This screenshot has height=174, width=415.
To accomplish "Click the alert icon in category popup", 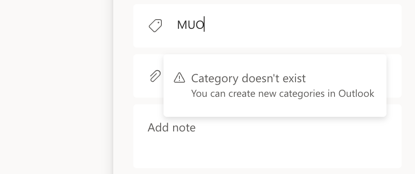I will coord(179,78).
